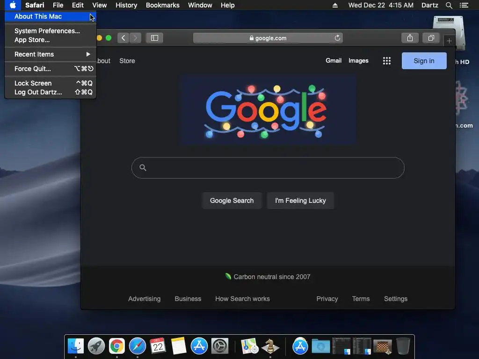Screen dimensions: 479x359
Task: Open Carbon neutral since 2007 link
Action: click(x=268, y=277)
